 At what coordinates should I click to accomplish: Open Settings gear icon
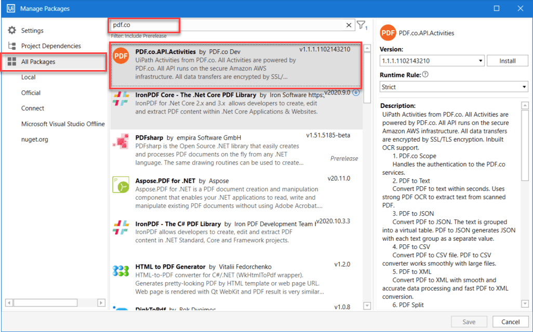(12, 30)
